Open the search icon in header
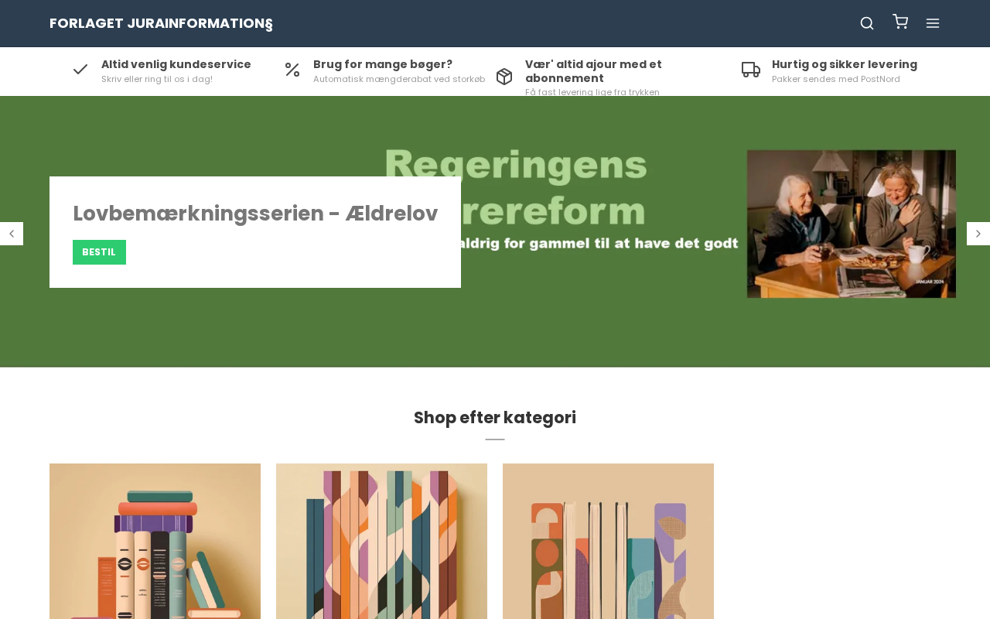 tap(867, 23)
